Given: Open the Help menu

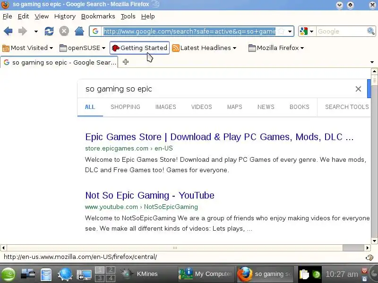Looking at the screenshot, I should (x=148, y=17).
